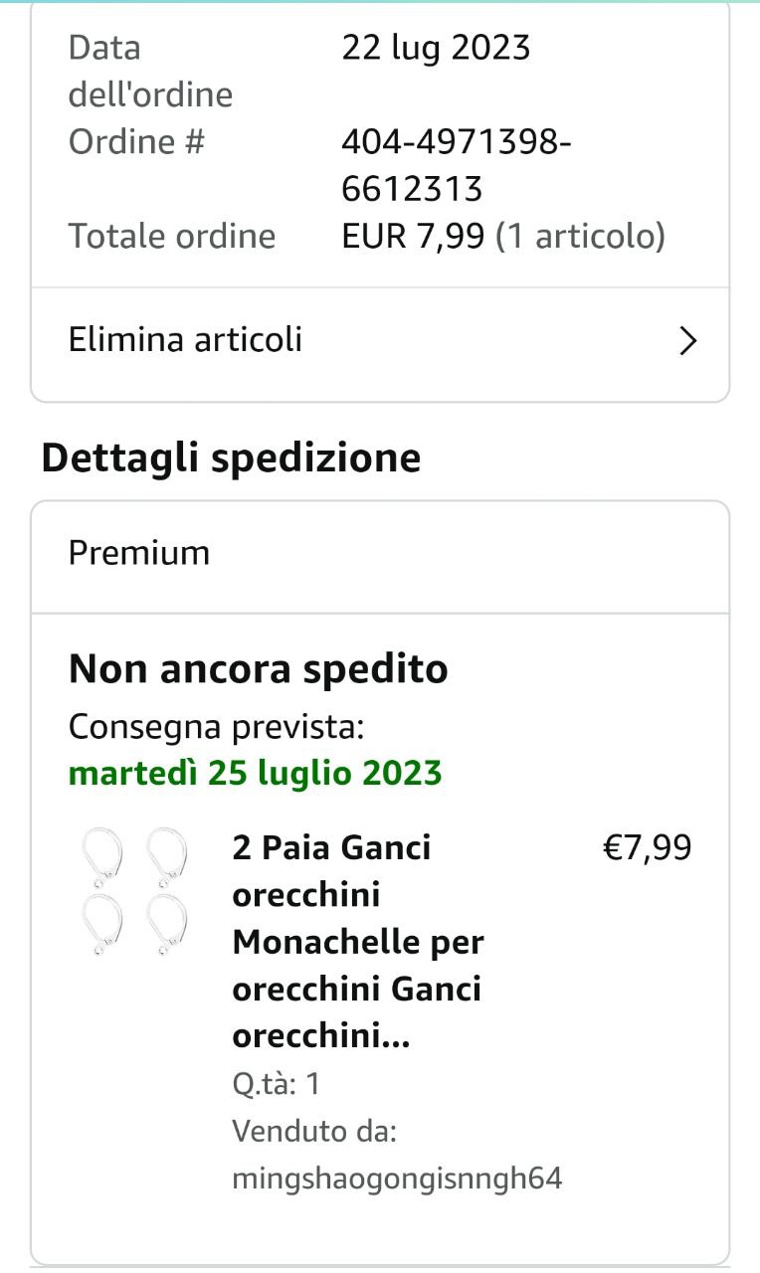Screen dimensions: 760x1273
Task: Tap the Ordine # label
Action: [x=136, y=142]
